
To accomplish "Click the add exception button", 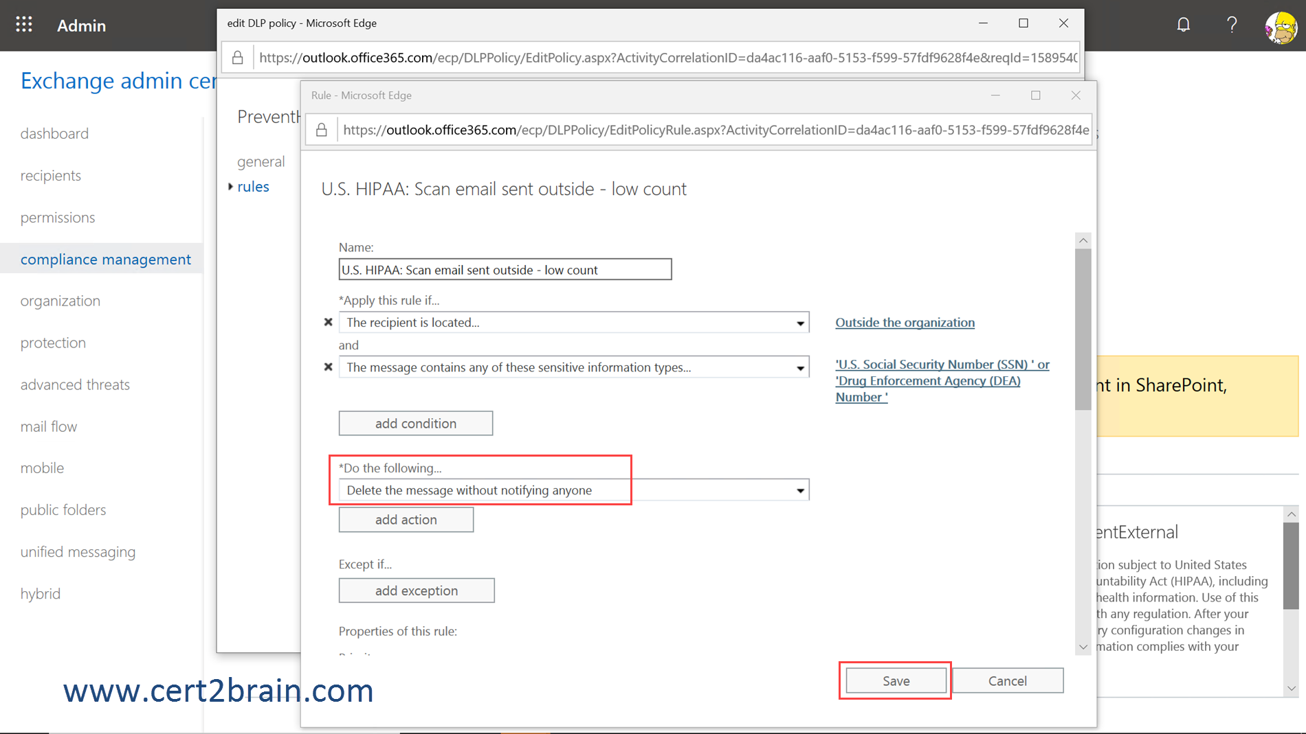I will click(x=417, y=590).
